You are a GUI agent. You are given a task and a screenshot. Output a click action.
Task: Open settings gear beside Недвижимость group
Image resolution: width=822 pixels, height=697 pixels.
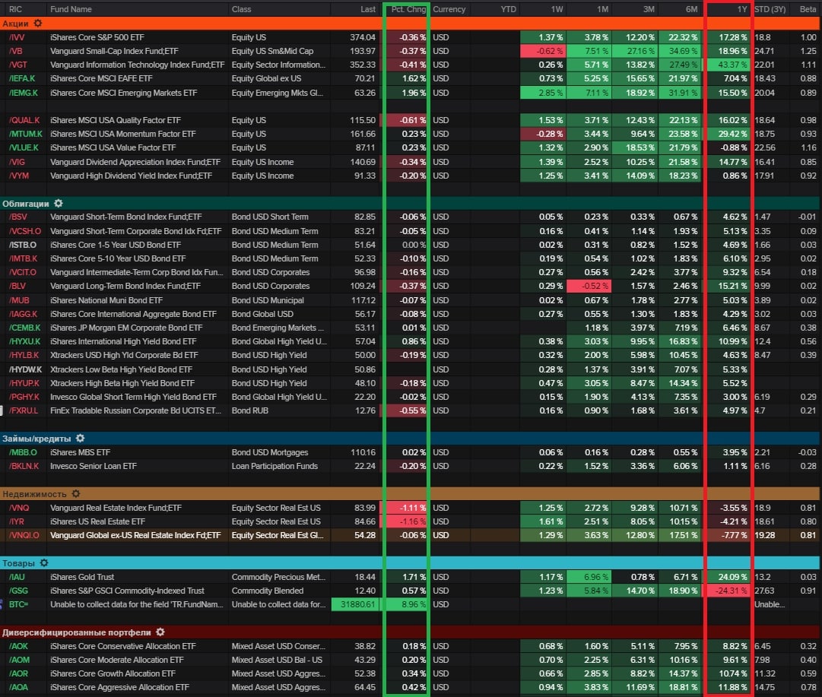(76, 493)
